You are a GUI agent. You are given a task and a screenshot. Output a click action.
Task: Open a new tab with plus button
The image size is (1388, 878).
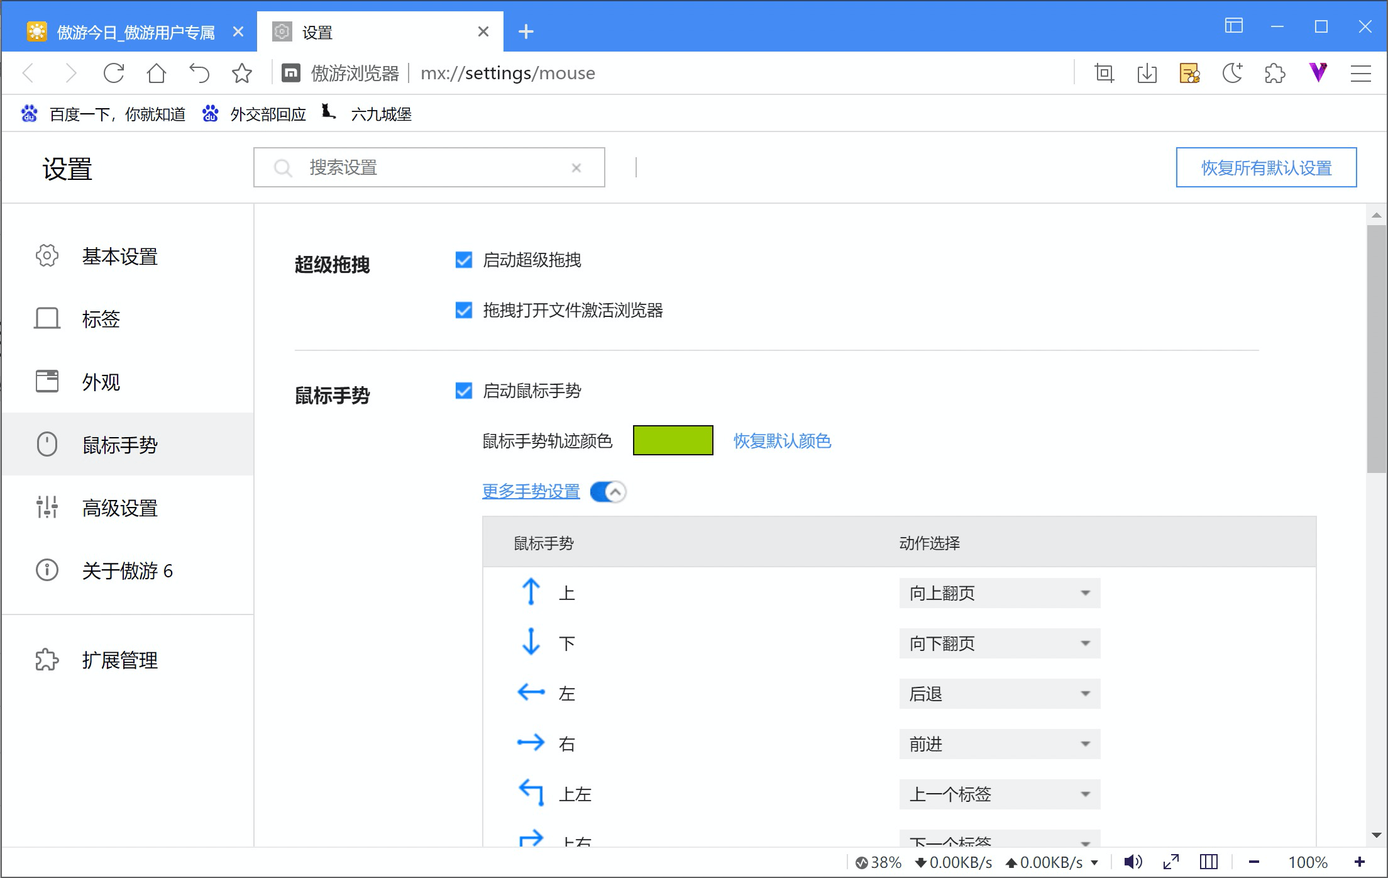[526, 31]
